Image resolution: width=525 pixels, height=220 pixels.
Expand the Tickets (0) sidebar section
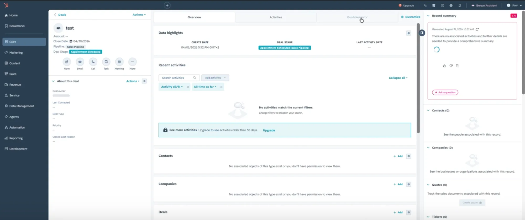tap(428, 217)
